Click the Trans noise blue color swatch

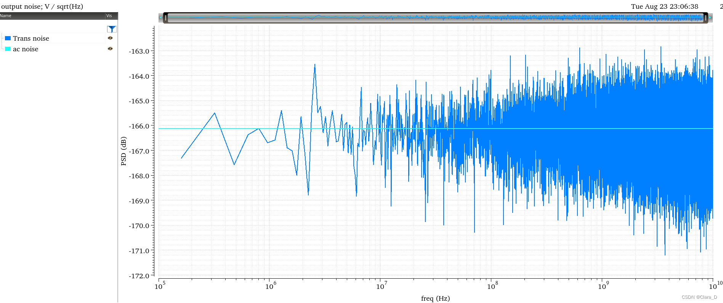click(x=8, y=38)
